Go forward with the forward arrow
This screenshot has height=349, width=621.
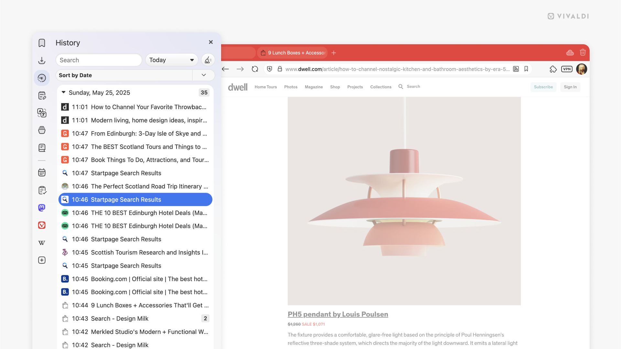tap(240, 69)
